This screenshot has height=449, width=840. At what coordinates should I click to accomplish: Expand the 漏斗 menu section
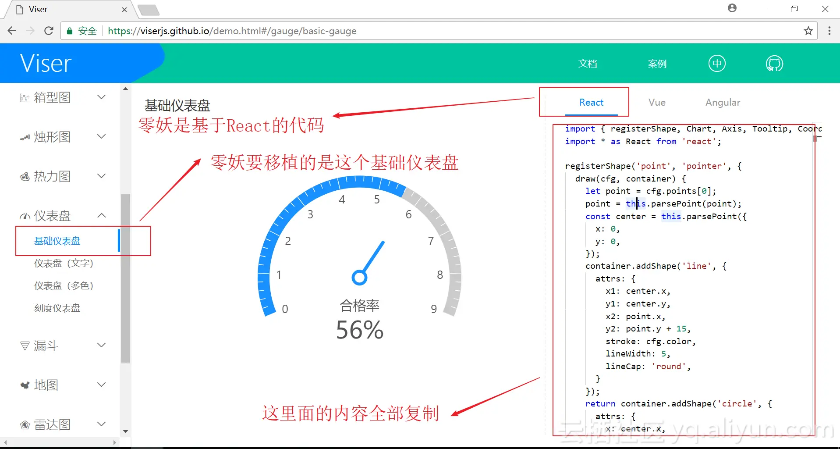point(101,345)
